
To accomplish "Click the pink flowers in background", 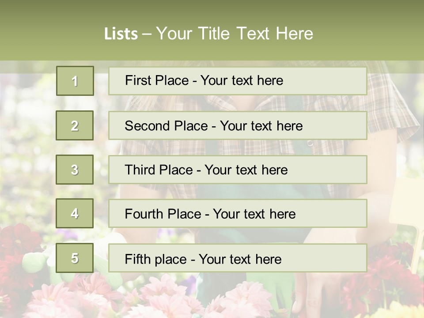I will click(x=151, y=297).
